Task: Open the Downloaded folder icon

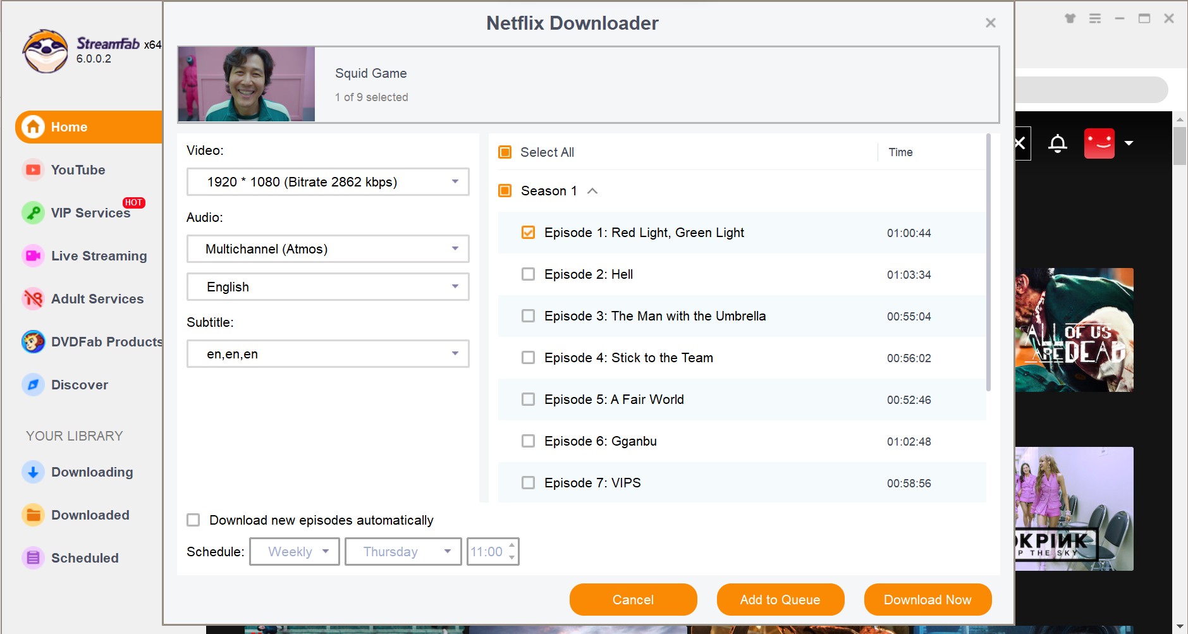Action: pos(33,515)
